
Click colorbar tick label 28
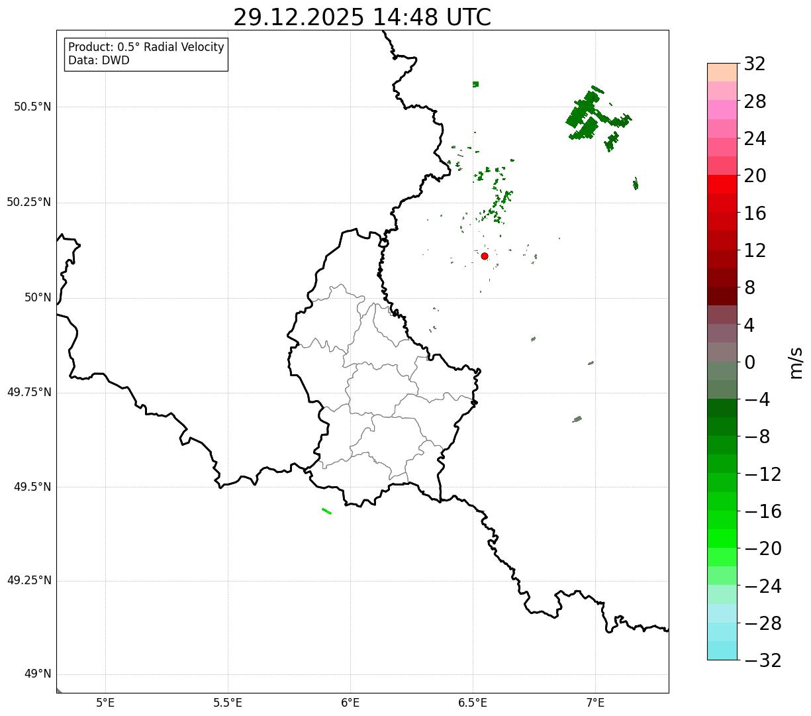[x=755, y=101]
